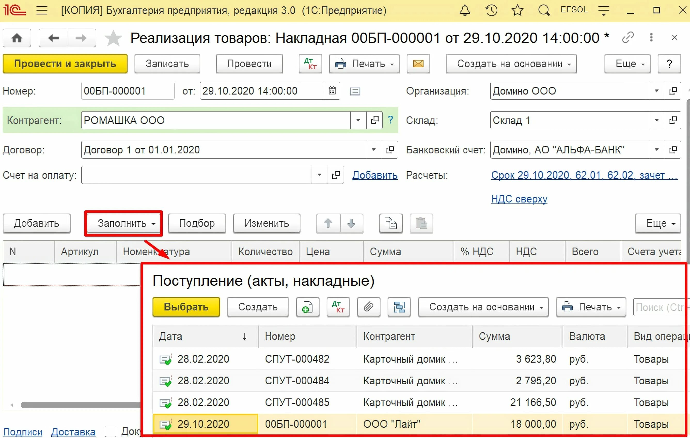Open Еще menu above goods table
This screenshot has width=690, height=438.
[x=658, y=223]
